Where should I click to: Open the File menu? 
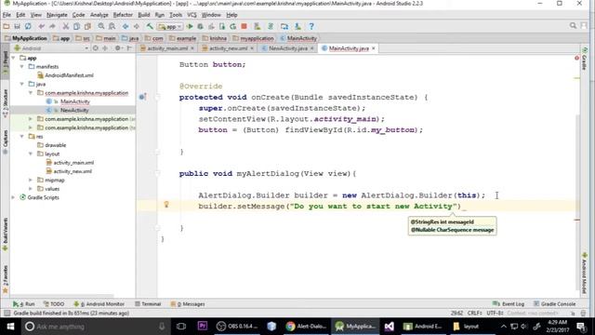click(7, 15)
